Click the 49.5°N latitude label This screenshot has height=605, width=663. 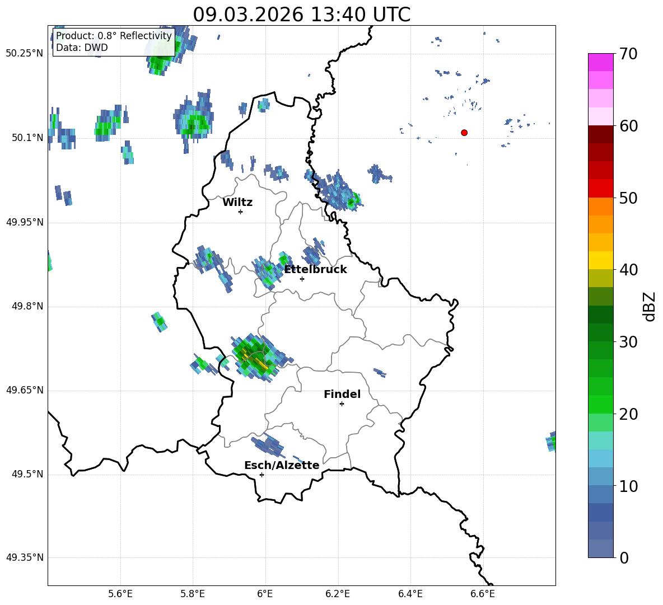tap(27, 474)
